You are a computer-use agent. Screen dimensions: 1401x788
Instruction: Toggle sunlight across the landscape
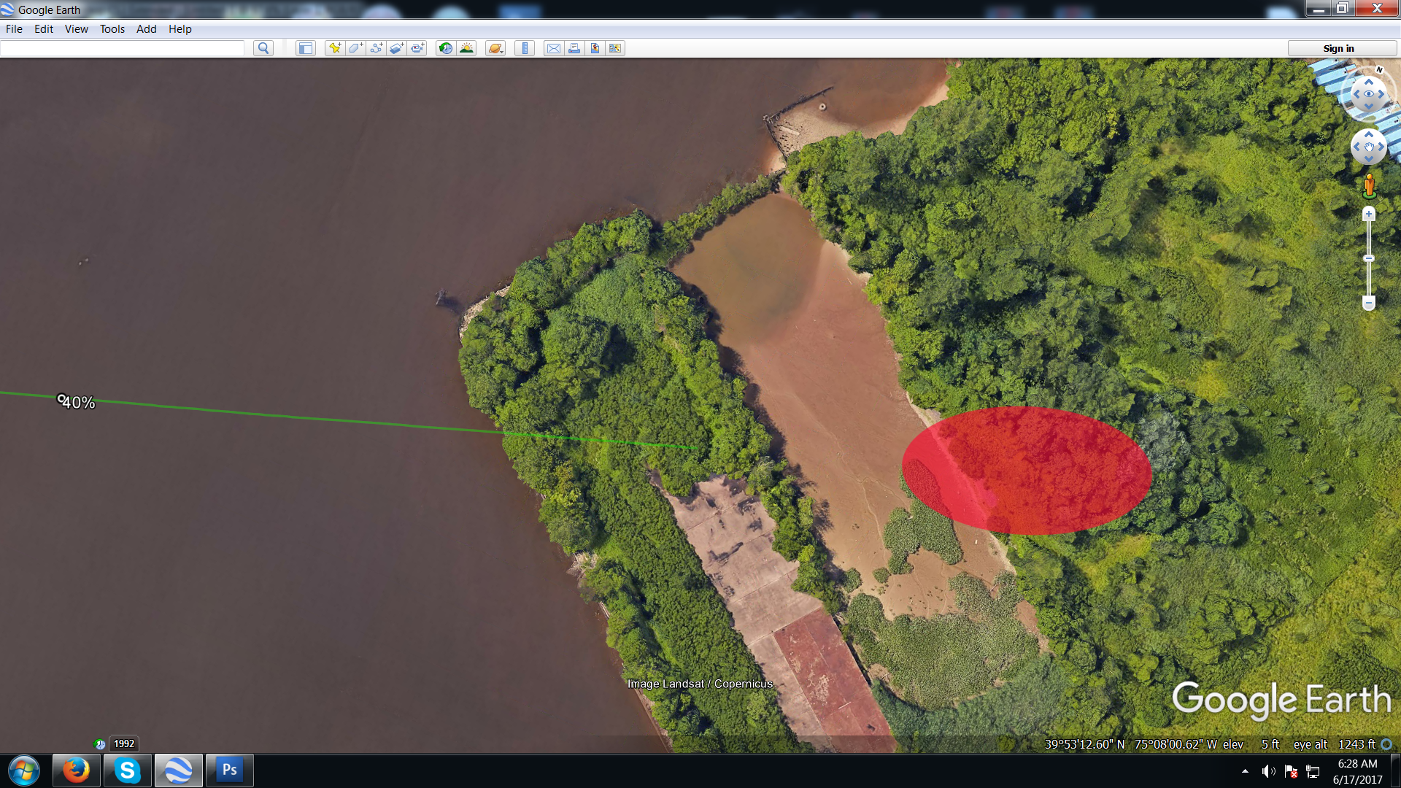[466, 48]
